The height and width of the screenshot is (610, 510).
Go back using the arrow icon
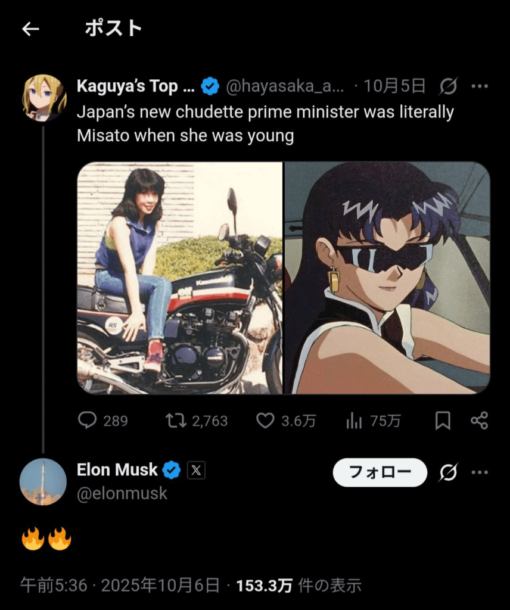click(x=30, y=29)
